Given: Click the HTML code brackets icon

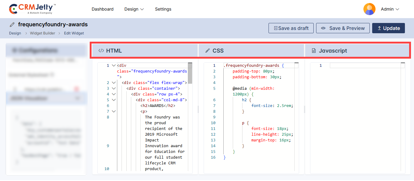Looking at the screenshot, I should coord(101,51).
